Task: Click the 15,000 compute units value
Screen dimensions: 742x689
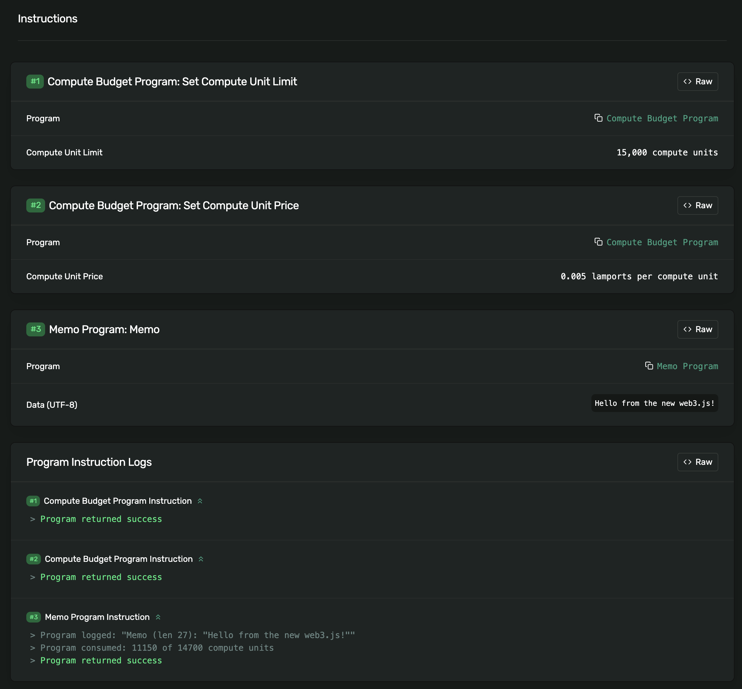Action: (667, 152)
